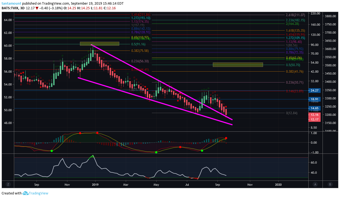340x198 pixels.
Task: Select the 2.236(182.15) Fibonacci extension label
Action: [295, 20]
